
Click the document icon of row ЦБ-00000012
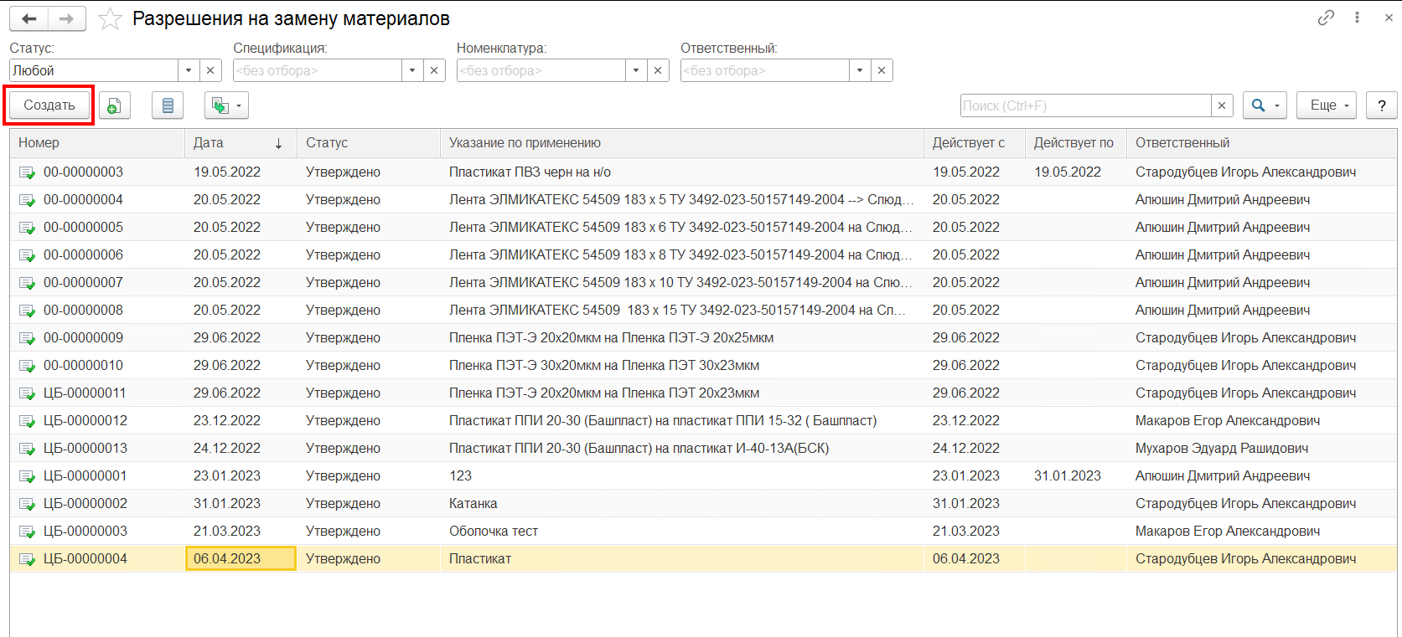pos(27,421)
